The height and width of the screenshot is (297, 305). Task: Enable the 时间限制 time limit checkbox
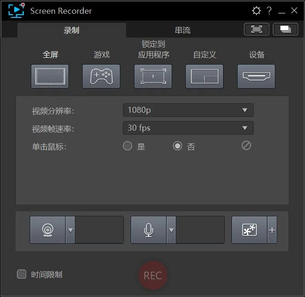(x=22, y=274)
